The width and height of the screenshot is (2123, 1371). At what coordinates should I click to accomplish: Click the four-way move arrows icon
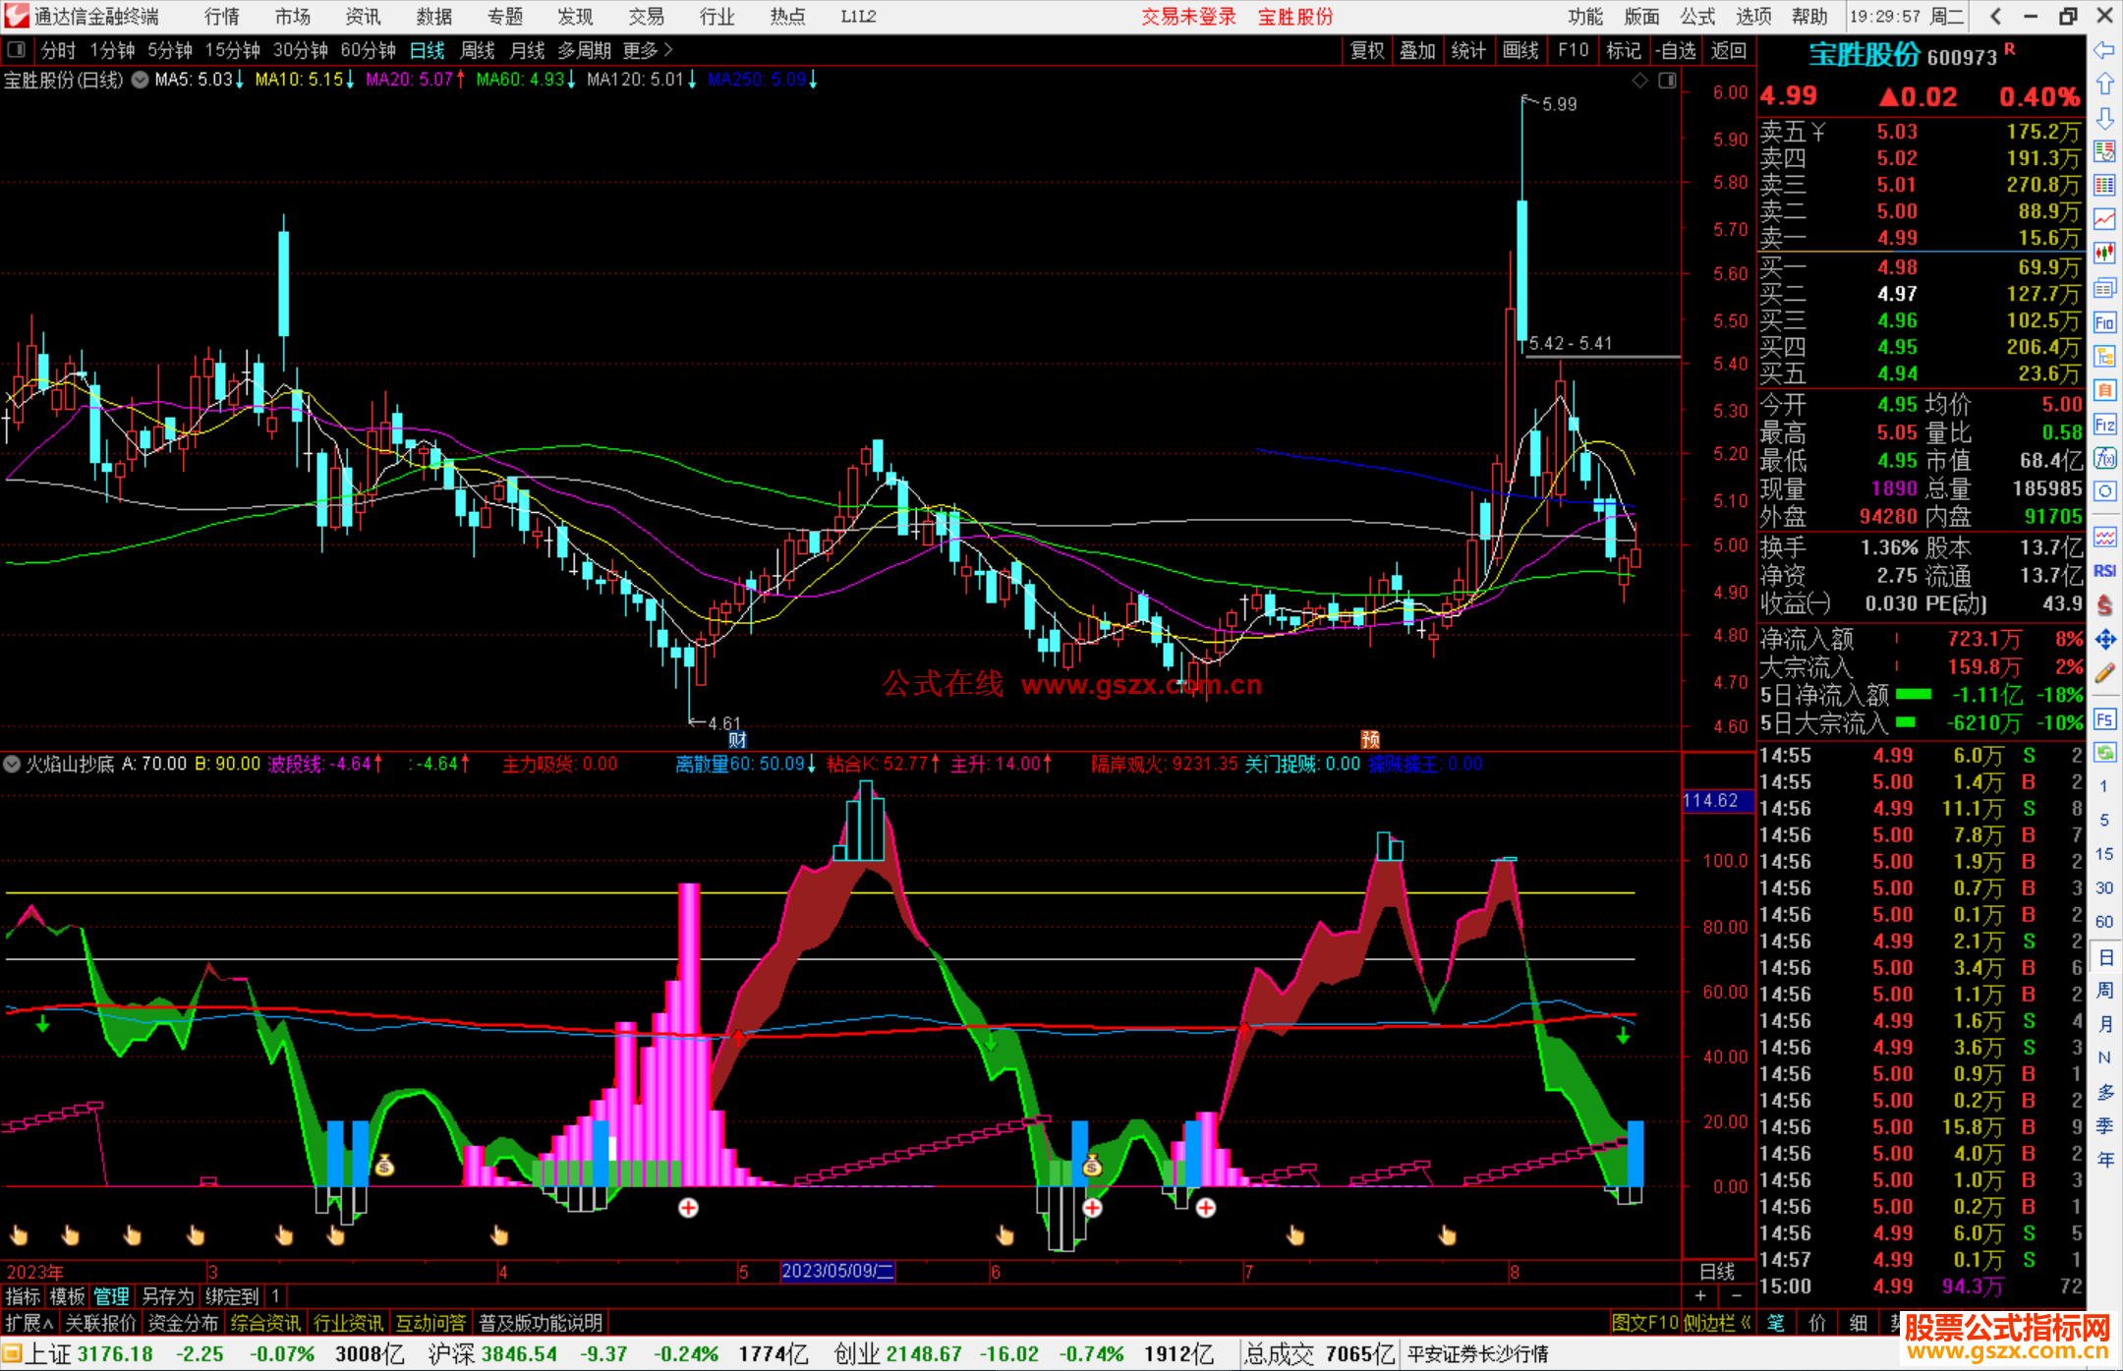coord(2104,640)
